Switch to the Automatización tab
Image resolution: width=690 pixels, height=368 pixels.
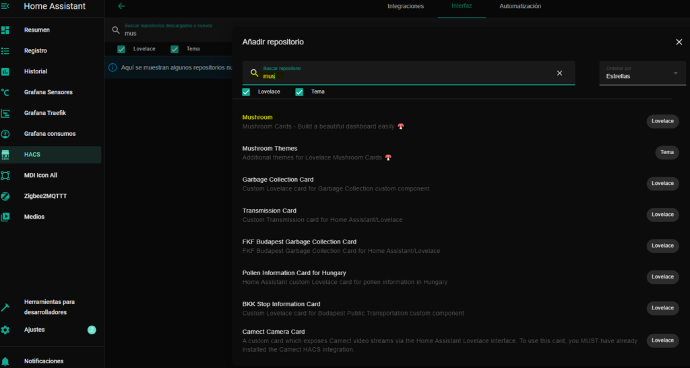point(520,6)
